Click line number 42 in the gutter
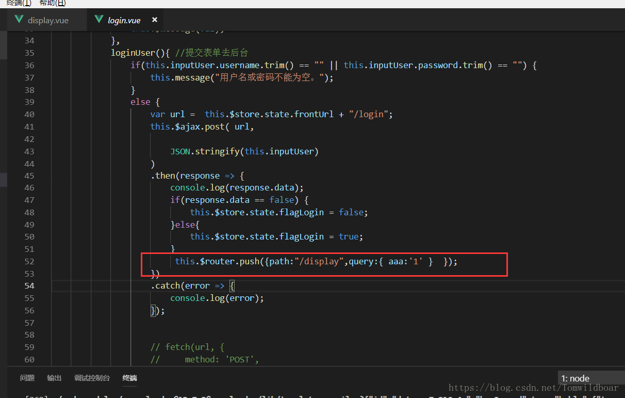625x398 pixels. point(29,139)
